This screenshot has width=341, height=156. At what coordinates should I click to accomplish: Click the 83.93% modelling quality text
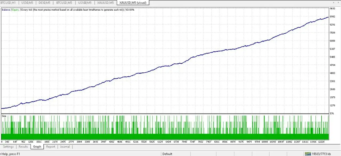tap(130, 10)
